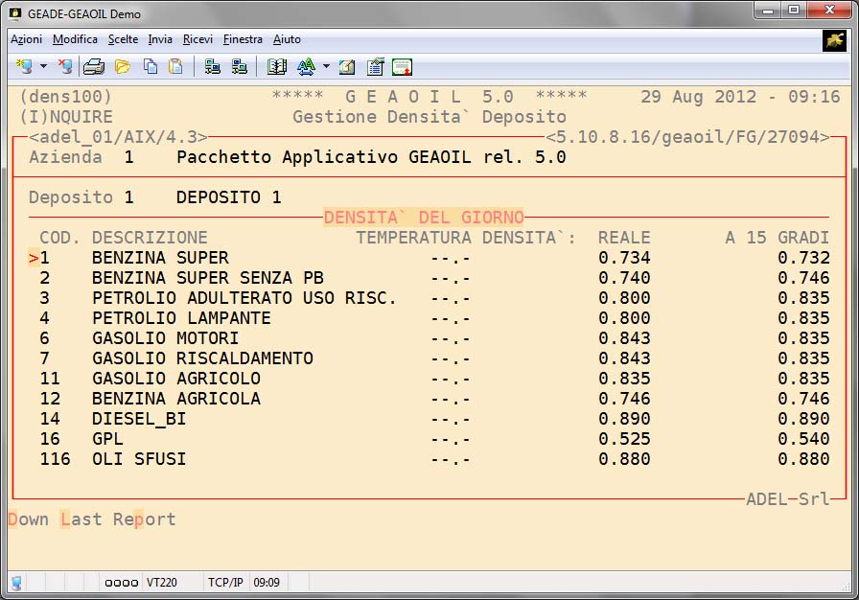Viewport: 859px width, 600px height.
Task: Click the copy icon in toolbar
Action: tap(150, 67)
